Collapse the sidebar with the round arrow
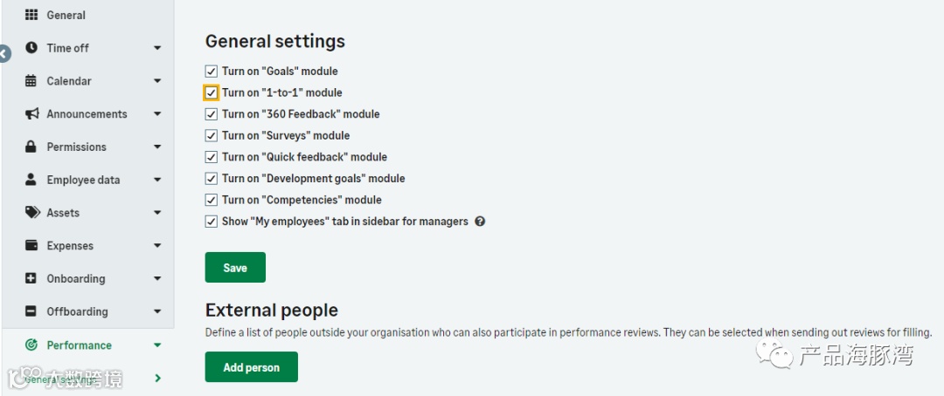The image size is (944, 396). click(3, 54)
